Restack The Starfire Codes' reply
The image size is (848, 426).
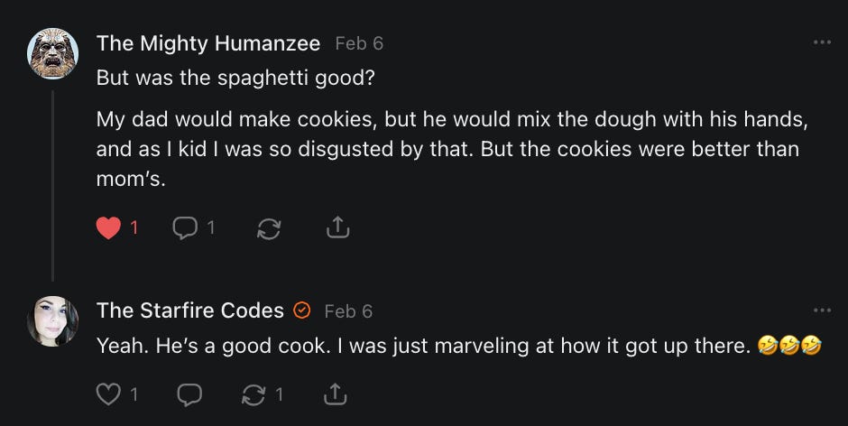254,394
